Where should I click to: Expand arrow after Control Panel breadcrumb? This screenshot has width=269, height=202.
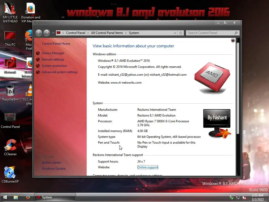[88, 33]
